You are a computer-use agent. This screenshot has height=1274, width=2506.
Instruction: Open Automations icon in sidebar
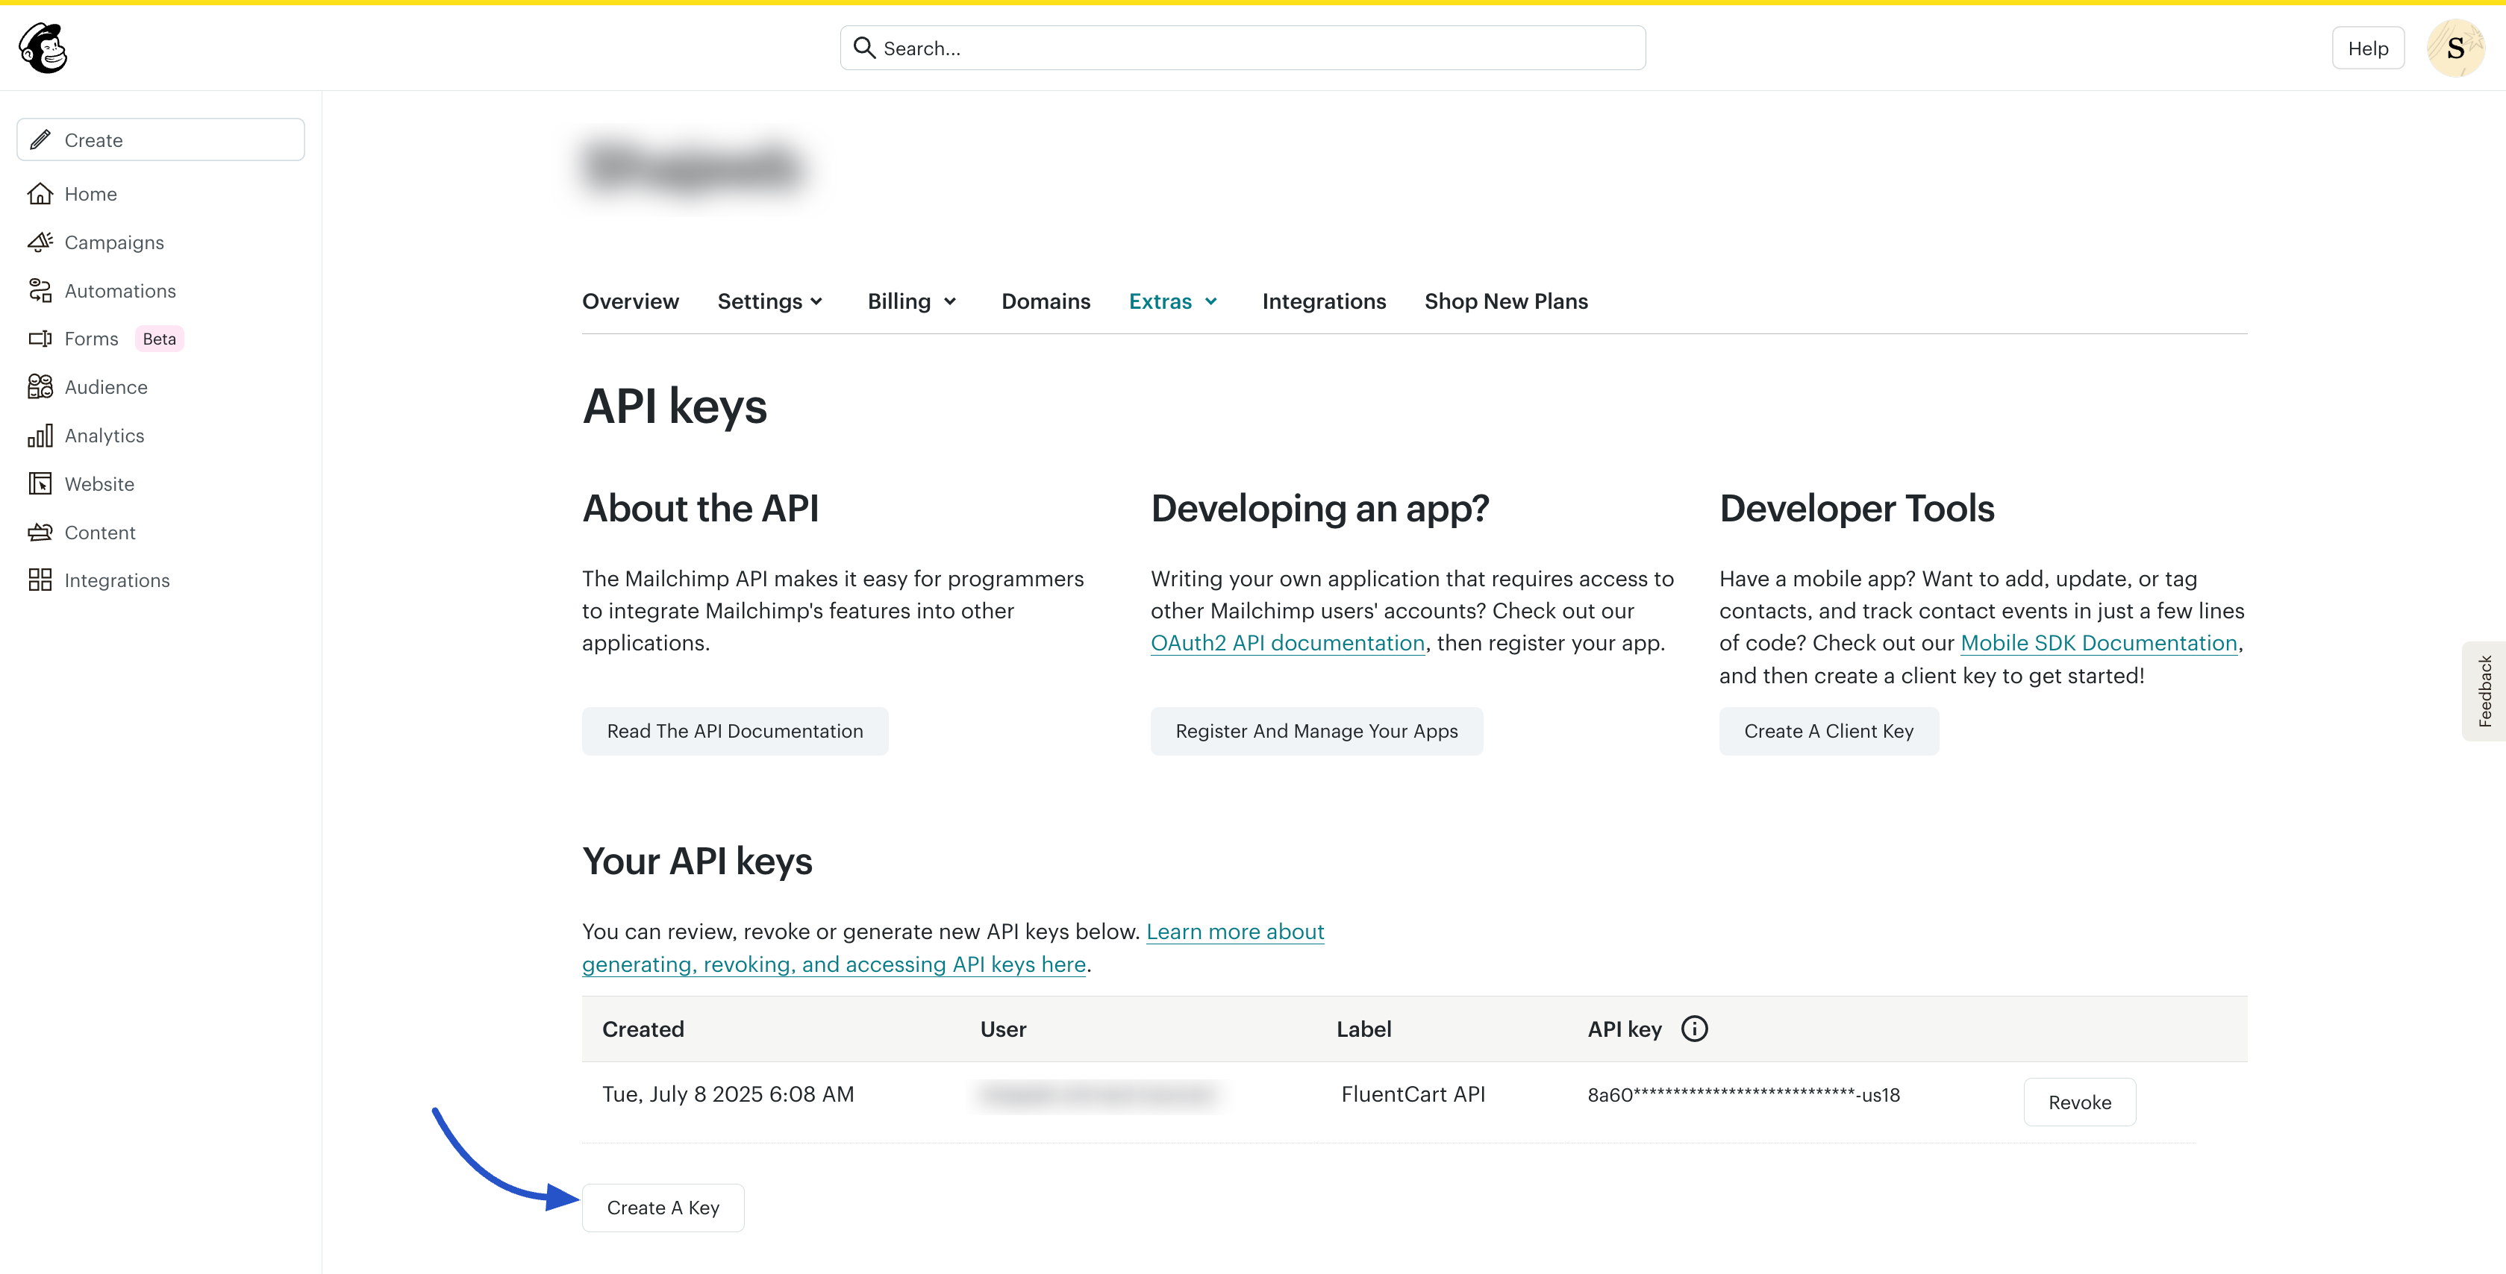40,291
